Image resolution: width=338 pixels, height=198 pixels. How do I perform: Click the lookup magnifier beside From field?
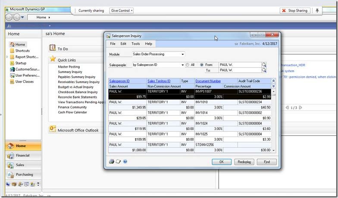click(x=264, y=65)
